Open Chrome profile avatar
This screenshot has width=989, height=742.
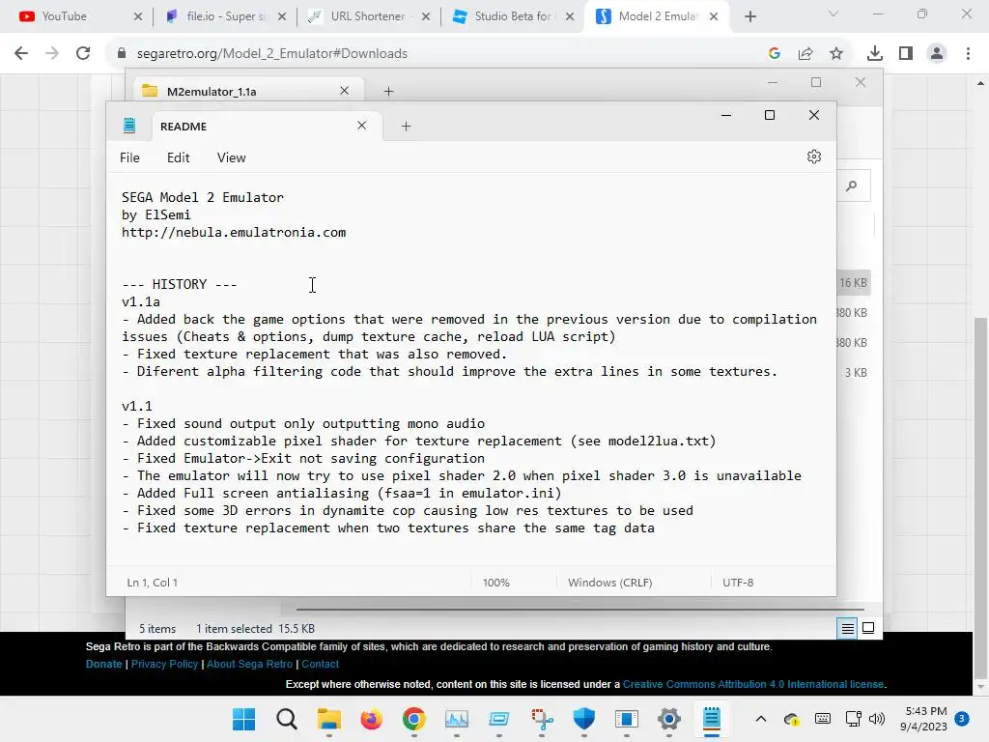pyautogui.click(x=937, y=54)
